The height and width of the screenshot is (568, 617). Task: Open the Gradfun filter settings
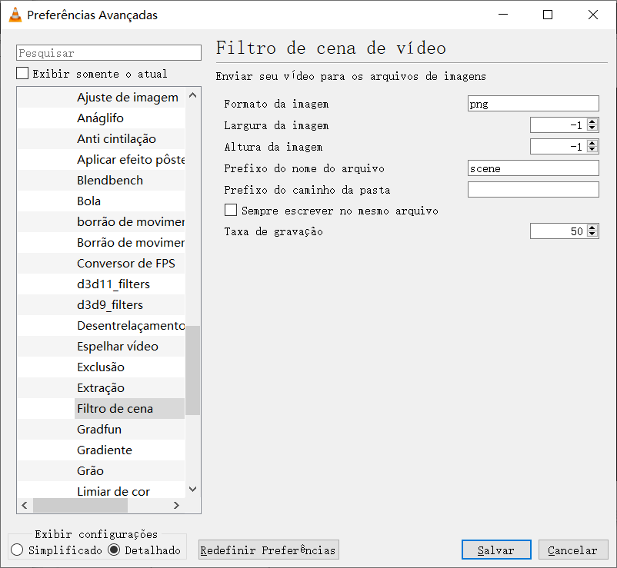click(x=99, y=429)
